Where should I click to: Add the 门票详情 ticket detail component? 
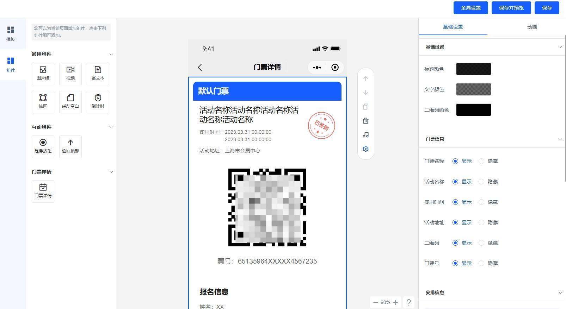point(43,191)
